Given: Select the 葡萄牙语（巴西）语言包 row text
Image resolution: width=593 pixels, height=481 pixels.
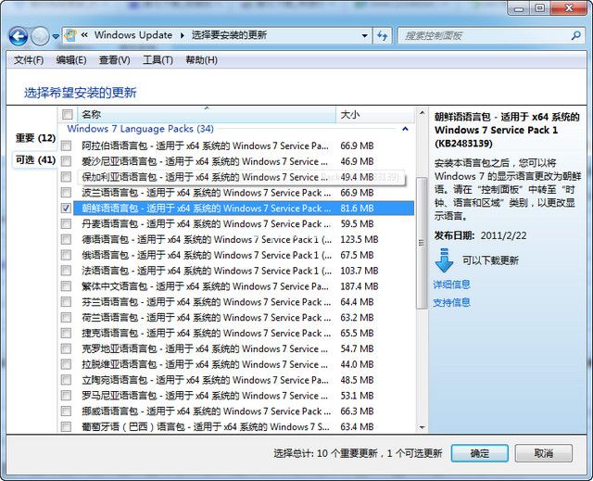Looking at the screenshot, I should tap(206, 427).
